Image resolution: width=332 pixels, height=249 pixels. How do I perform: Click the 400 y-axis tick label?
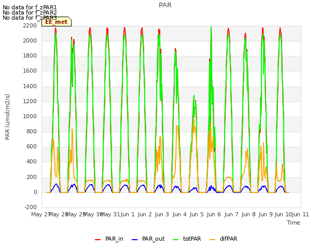click(32, 162)
